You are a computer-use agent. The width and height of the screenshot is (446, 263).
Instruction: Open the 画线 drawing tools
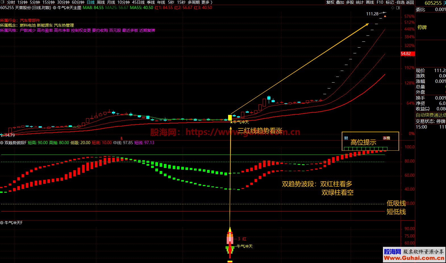pos(370,2)
